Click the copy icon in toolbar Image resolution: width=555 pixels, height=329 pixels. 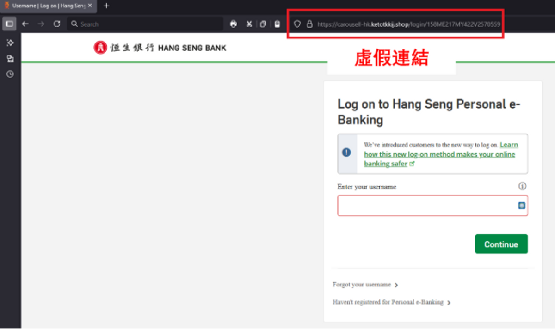click(263, 24)
